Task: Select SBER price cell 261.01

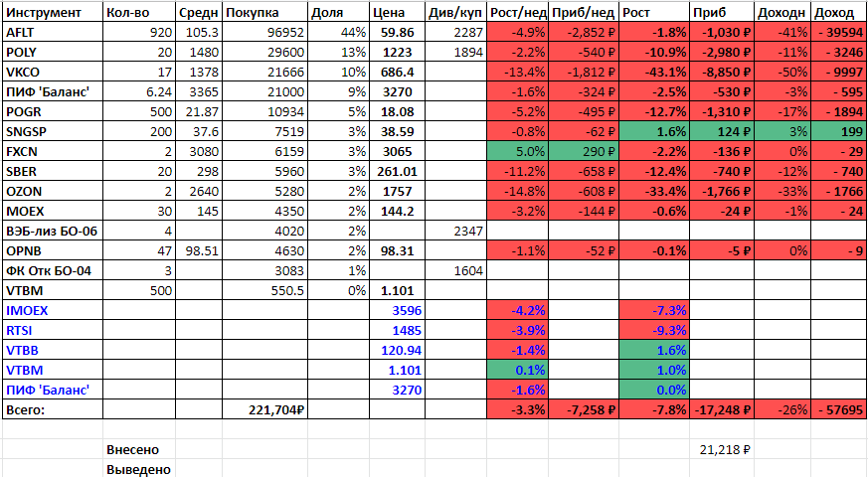Action: (397, 172)
